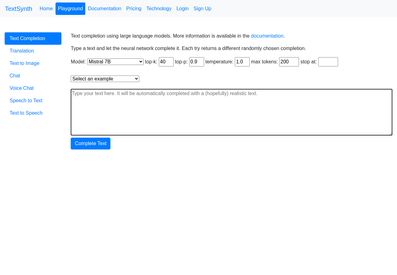Viewport: 397px width, 275px height.
Task: Click inside the text completion textarea
Action: pos(231,112)
